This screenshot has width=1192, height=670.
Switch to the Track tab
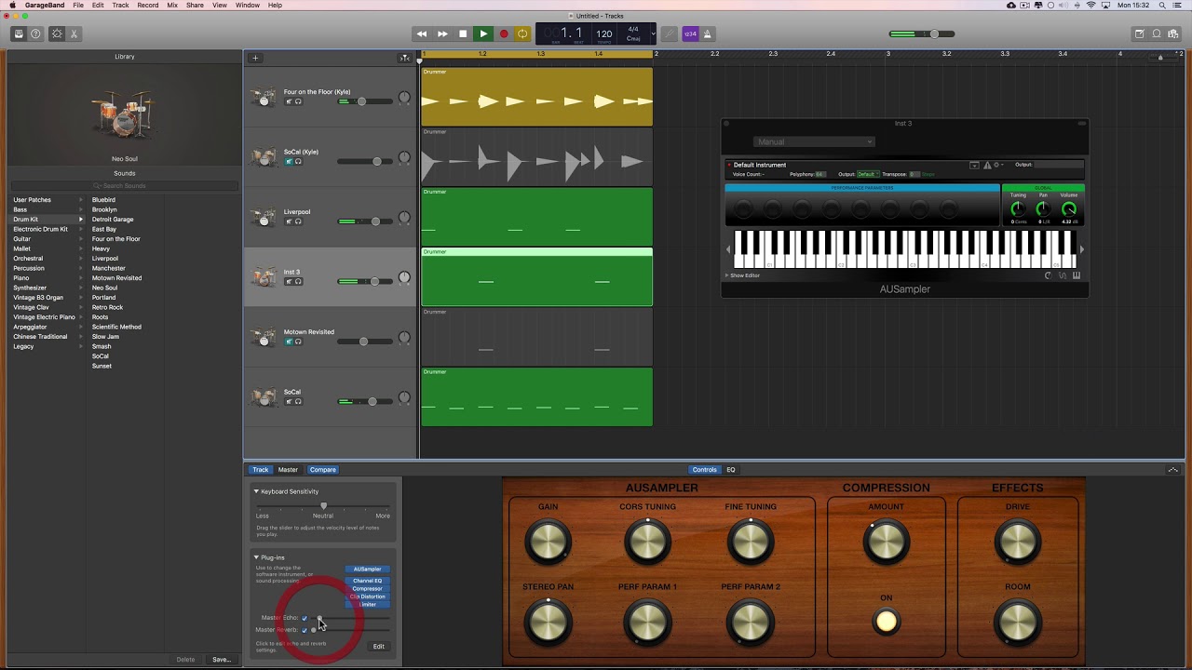261,470
